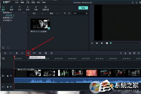141x94 pixels.
Task: Open the 导出 menu in the menu bar
Action: [x=38, y=2]
